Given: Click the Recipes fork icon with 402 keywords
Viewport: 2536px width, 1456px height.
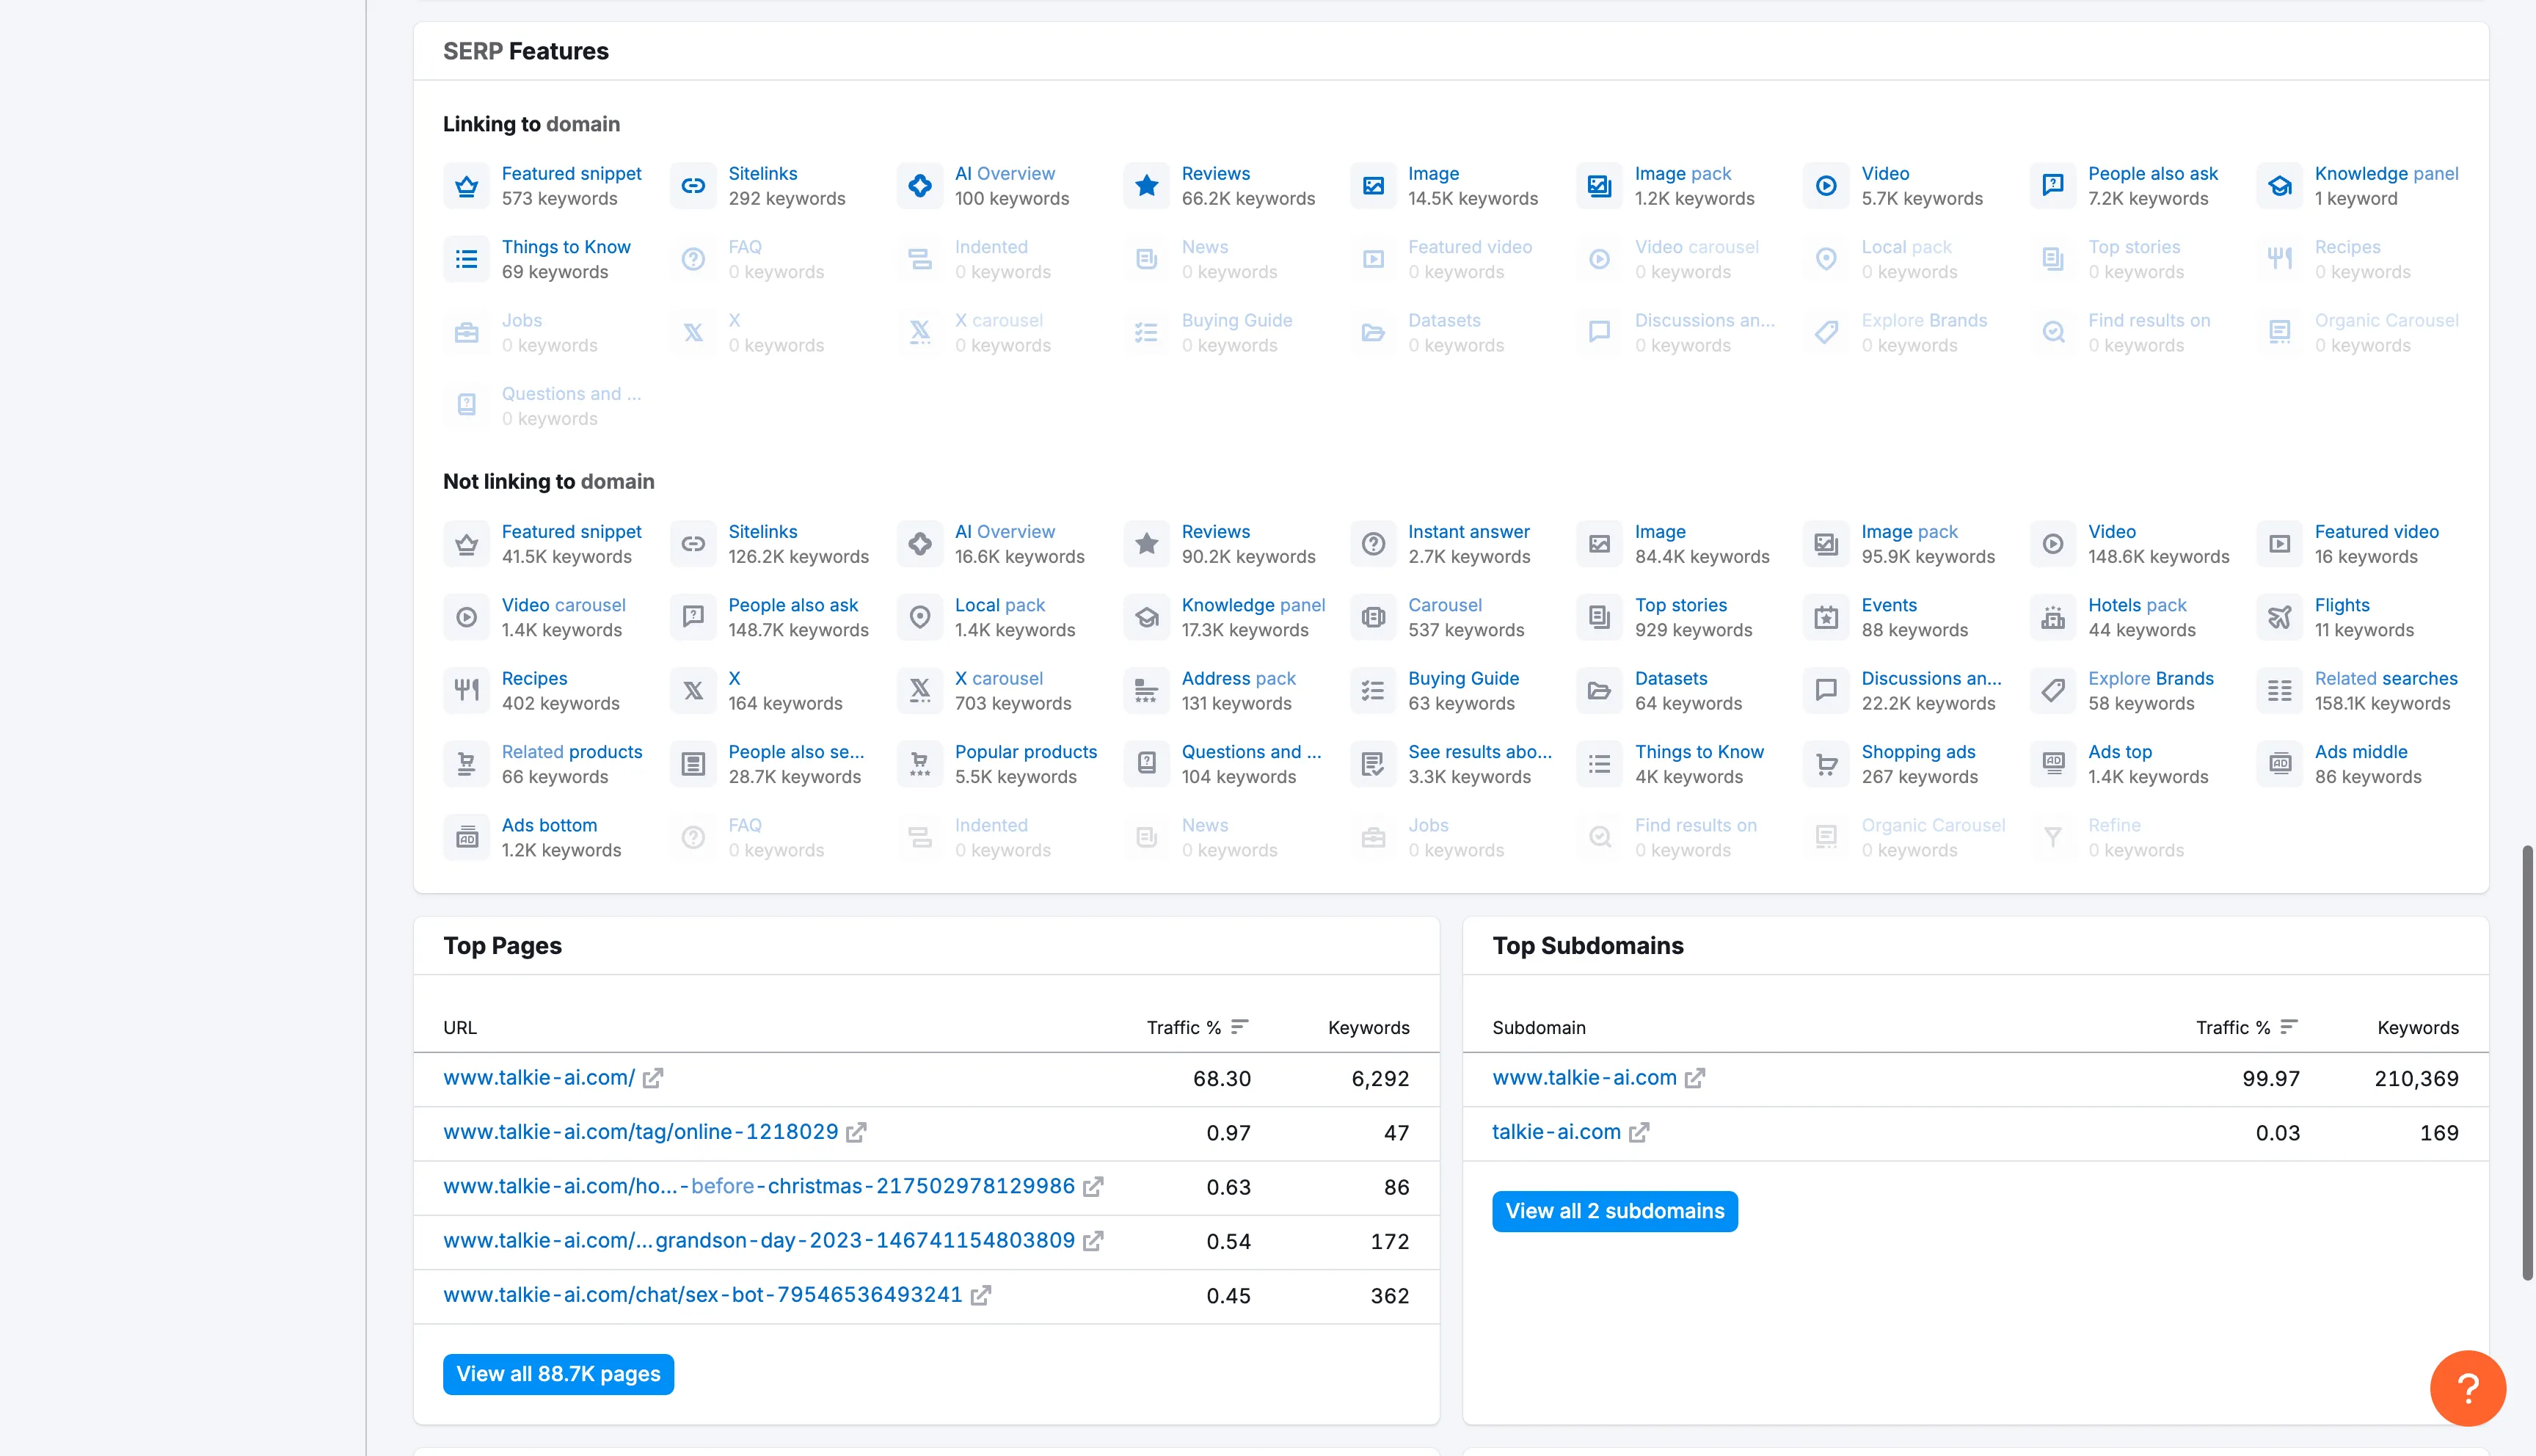Looking at the screenshot, I should (x=466, y=690).
